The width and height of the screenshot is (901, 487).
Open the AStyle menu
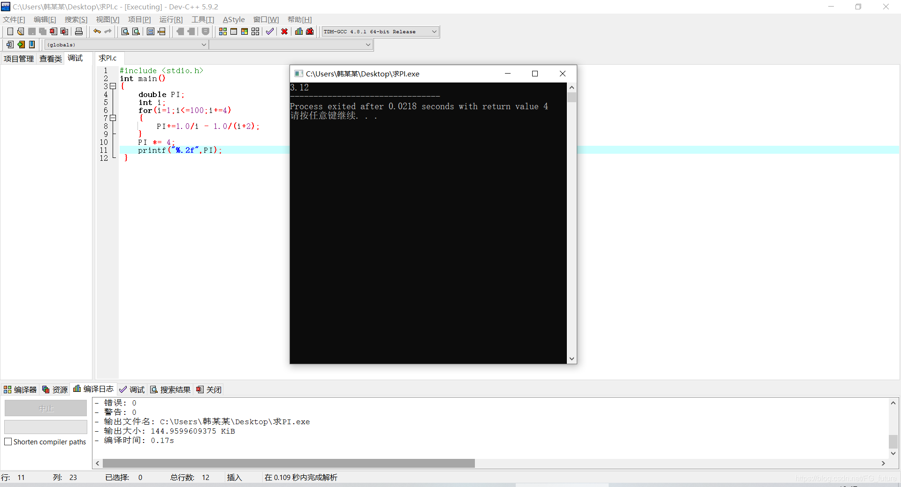234,19
